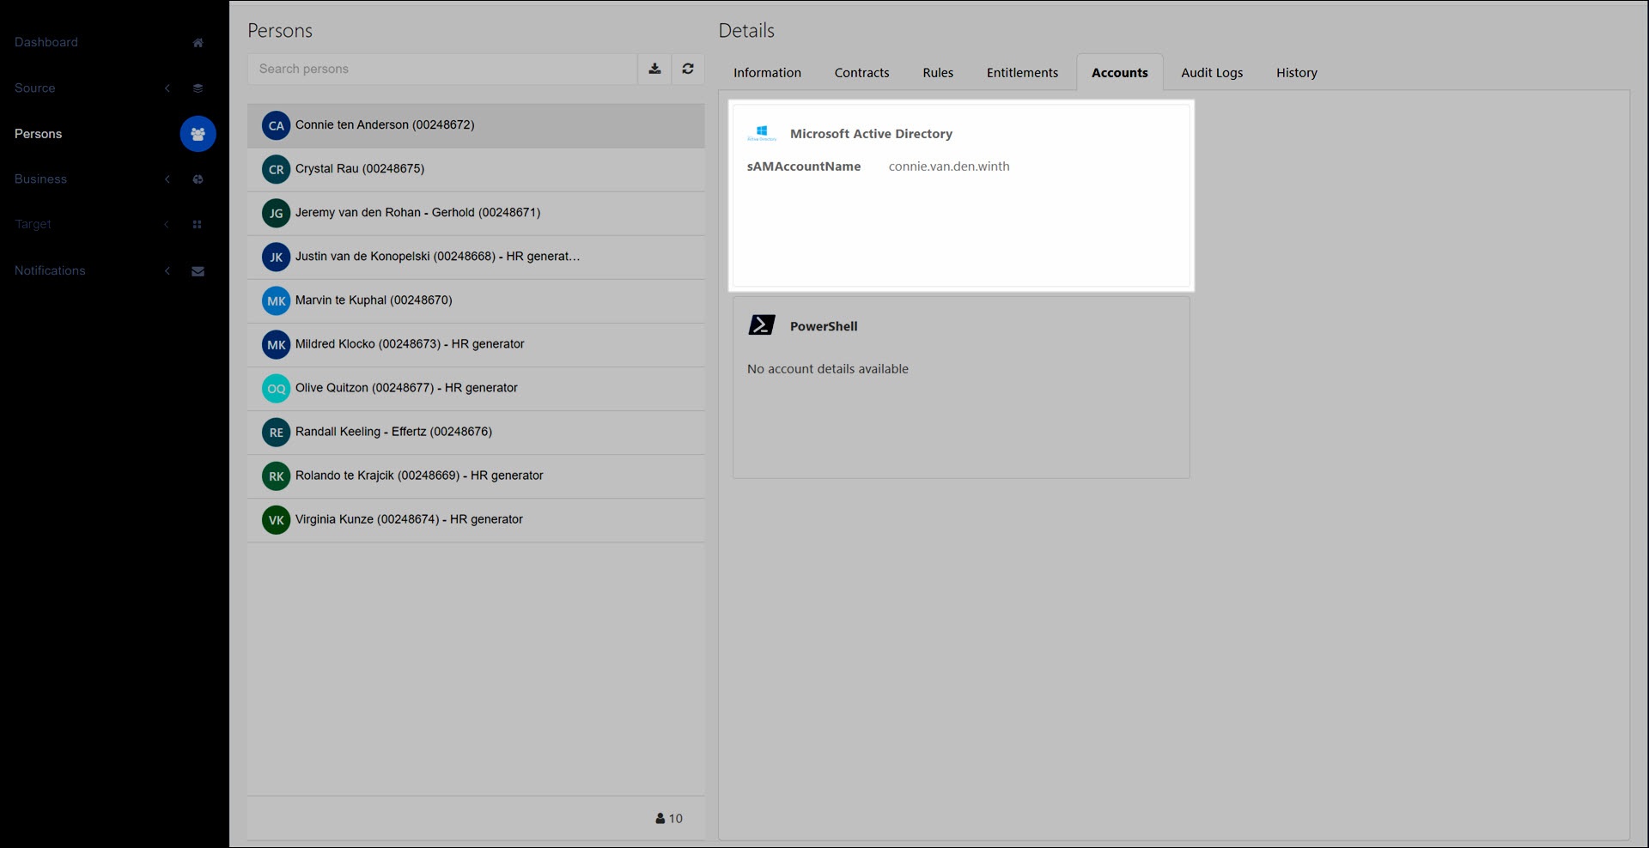The width and height of the screenshot is (1649, 848).
Task: Click the MK avatar for Marvin te Kuphal
Action: (276, 300)
